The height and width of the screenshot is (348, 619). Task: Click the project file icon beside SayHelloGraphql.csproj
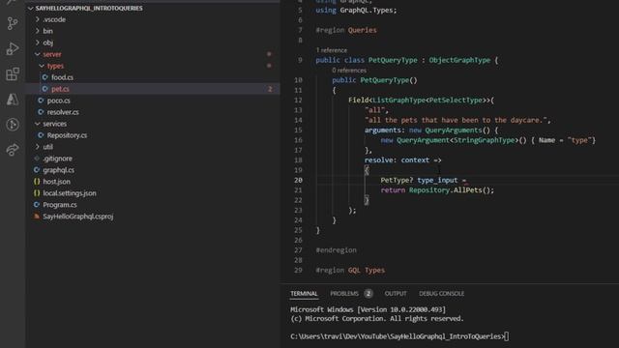(37, 217)
